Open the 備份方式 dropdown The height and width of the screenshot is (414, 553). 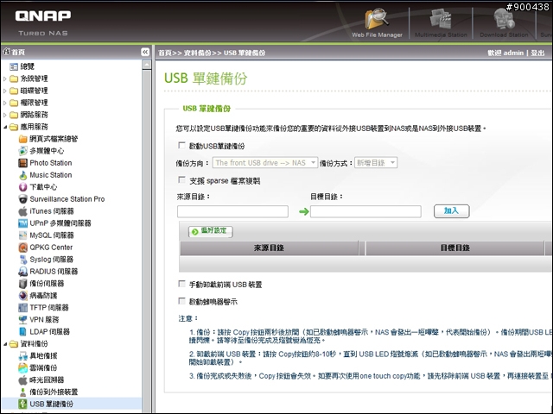pos(376,163)
